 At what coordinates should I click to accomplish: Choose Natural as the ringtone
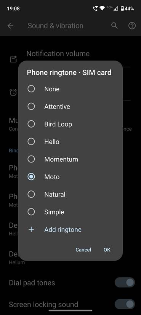(70, 194)
